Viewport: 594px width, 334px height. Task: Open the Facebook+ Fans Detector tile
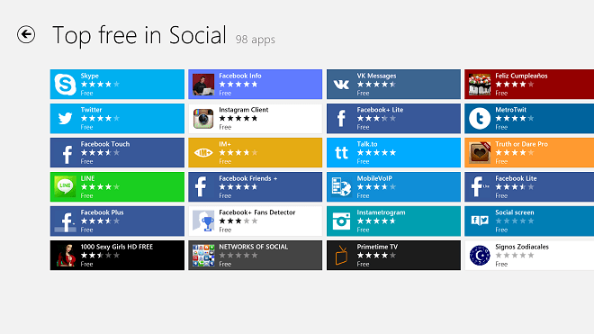[255, 221]
